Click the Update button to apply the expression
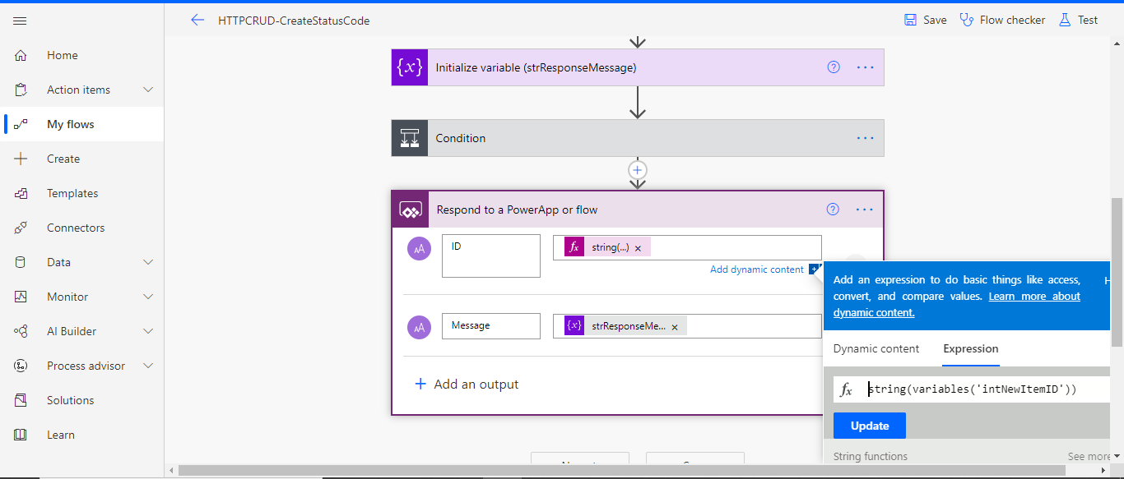 coord(869,425)
